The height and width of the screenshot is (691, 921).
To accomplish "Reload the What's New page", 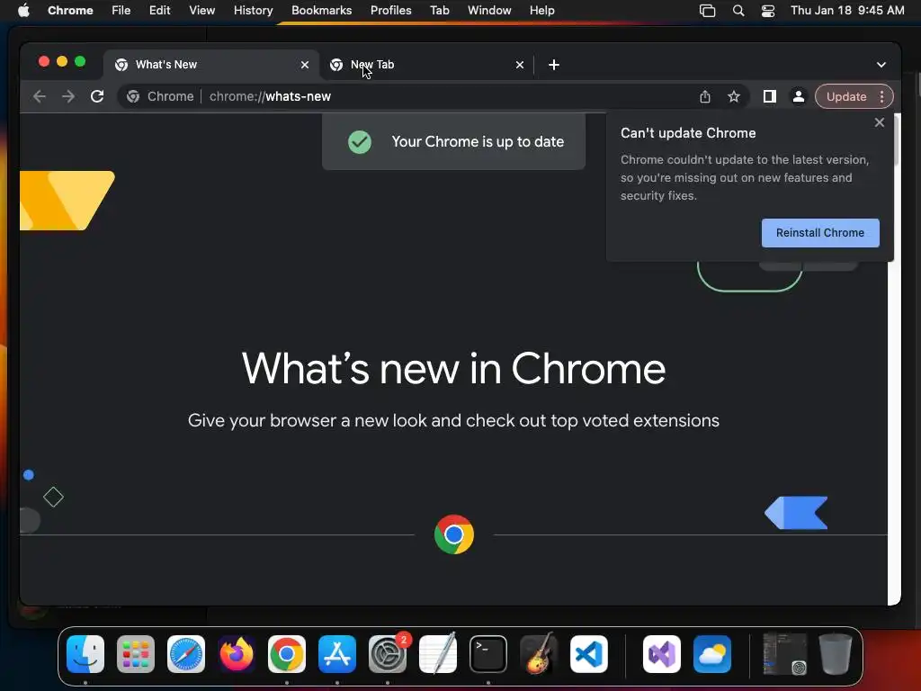I will [97, 96].
